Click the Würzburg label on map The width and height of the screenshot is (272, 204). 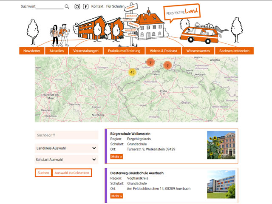point(75,105)
